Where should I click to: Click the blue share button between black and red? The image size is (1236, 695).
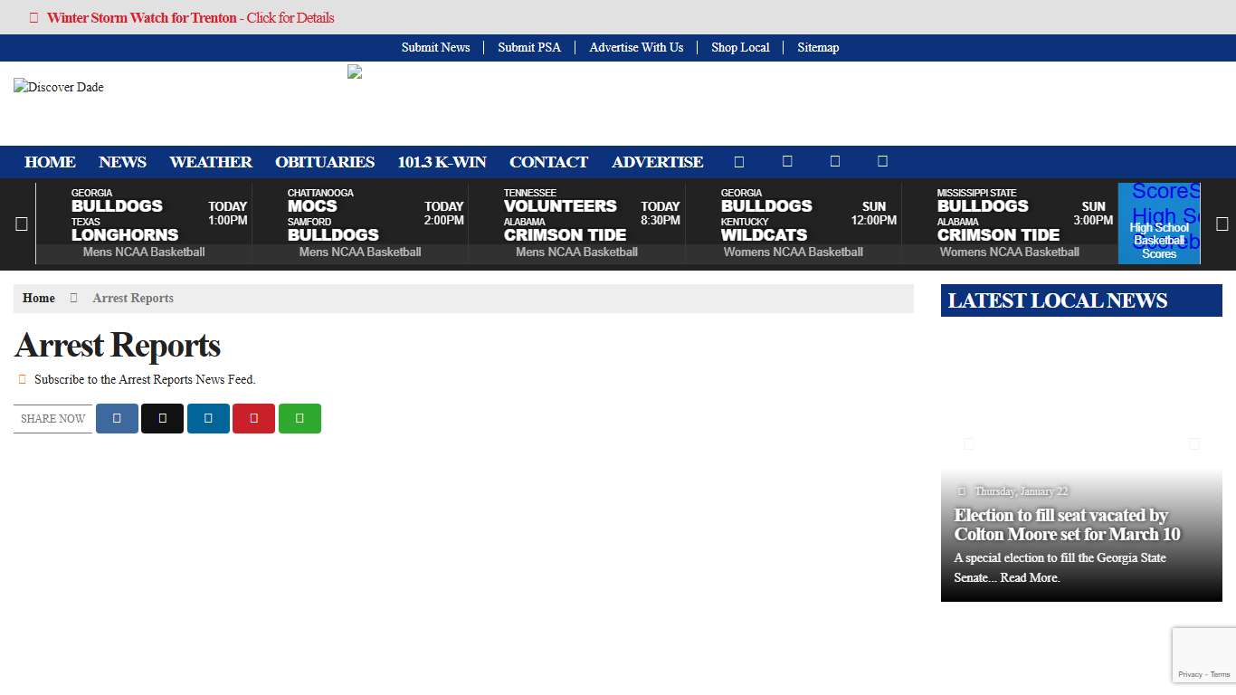coord(208,418)
